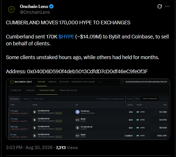
Task: Click the Analysis button in the transfers toolbar
Action: (x=130, y=99)
